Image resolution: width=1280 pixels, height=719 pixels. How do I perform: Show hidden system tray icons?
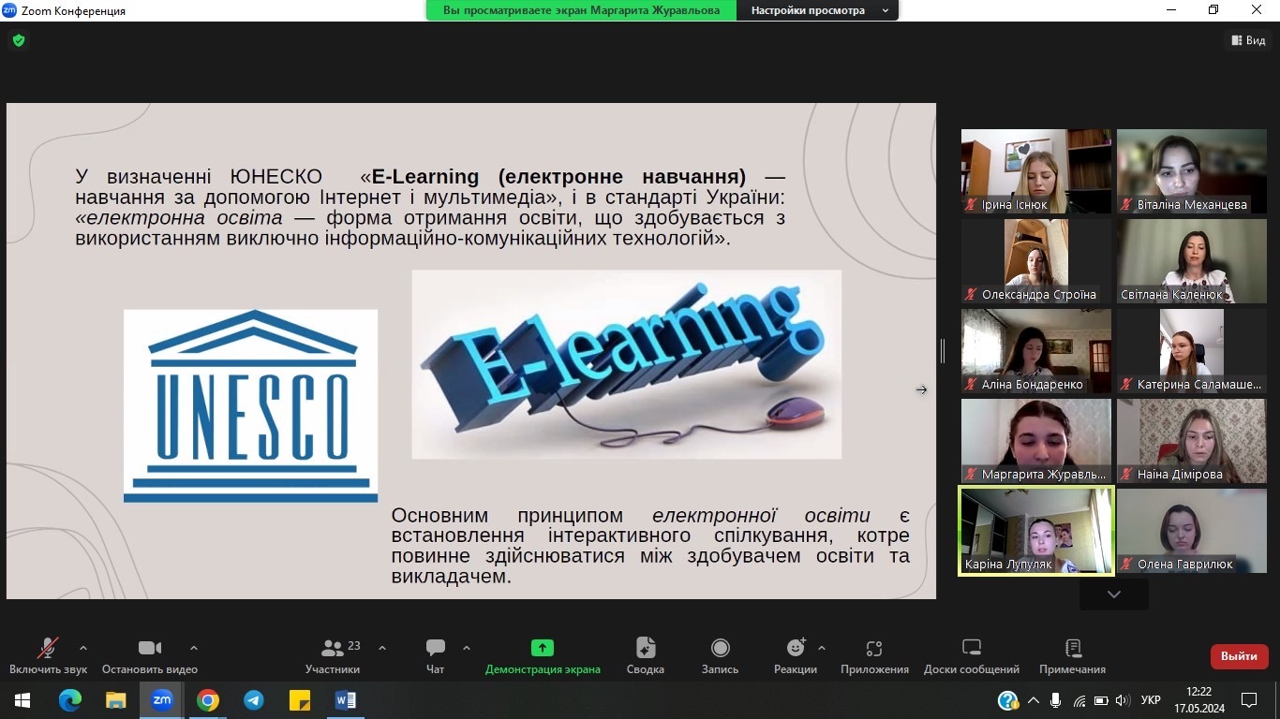1034,700
